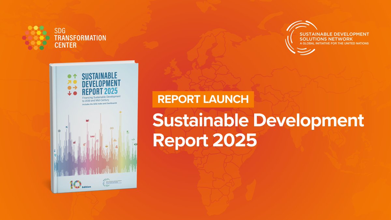Image resolution: width=391 pixels, height=220 pixels.
Task: Select the bullseye target icon on the cover
Action: (x=97, y=141)
